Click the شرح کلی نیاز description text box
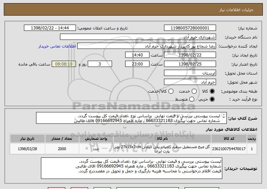 [131, 118]
